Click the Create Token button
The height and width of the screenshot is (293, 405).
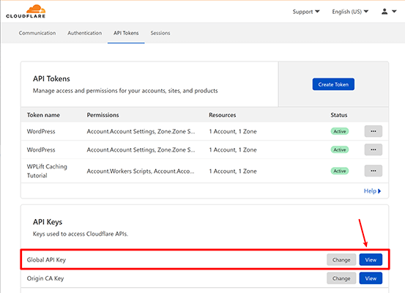tap(333, 84)
